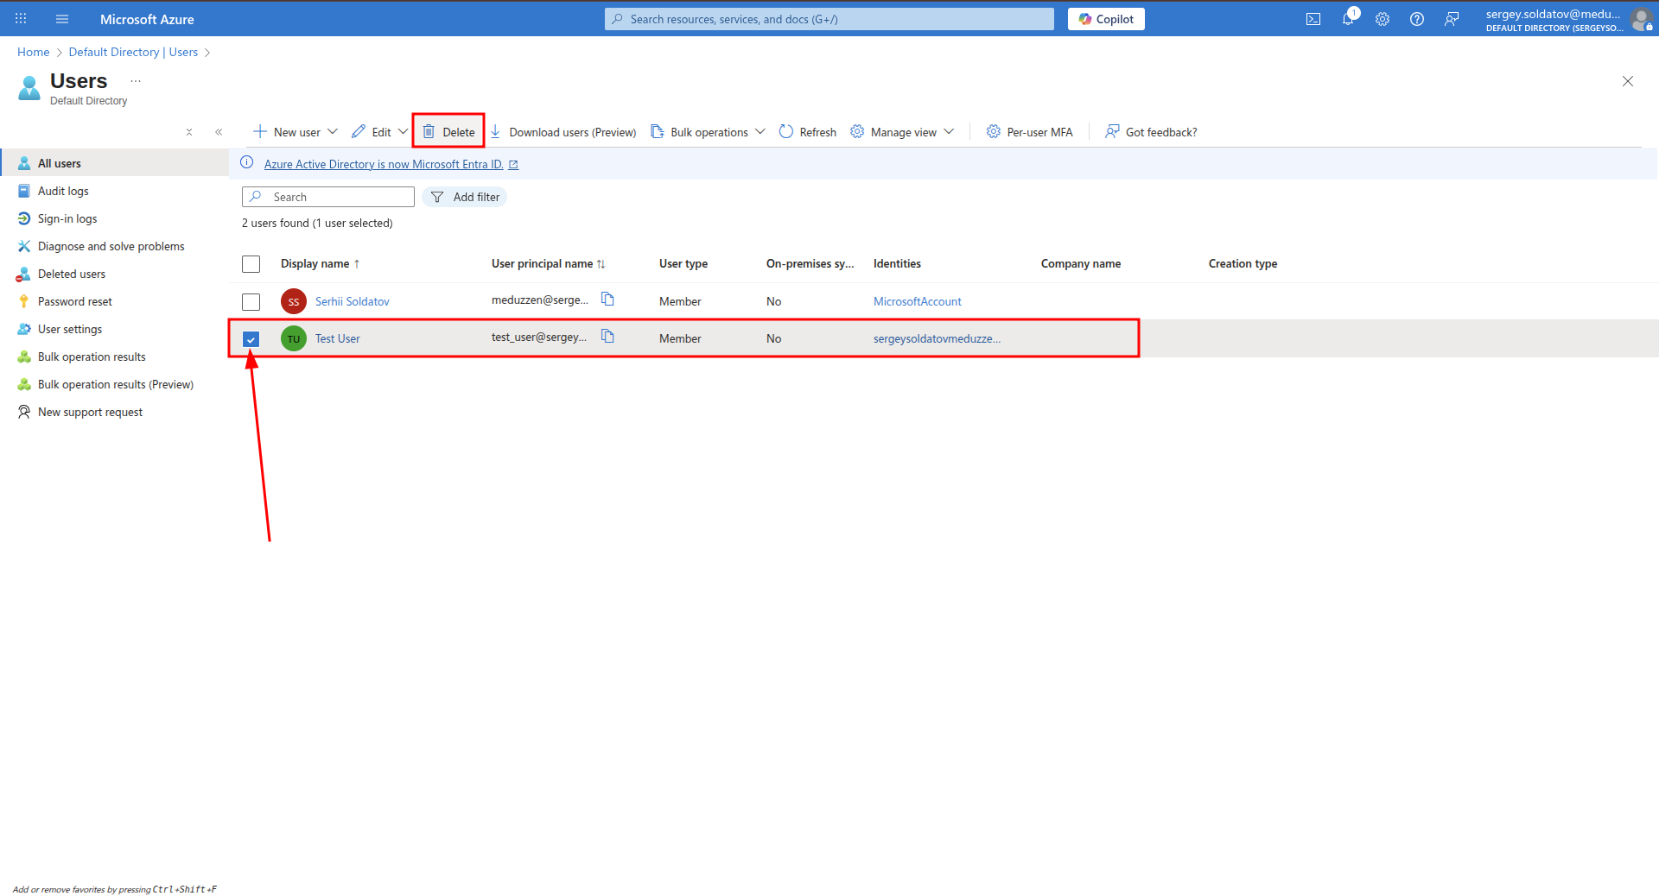
Task: Open the Test User profile link
Action: click(338, 338)
